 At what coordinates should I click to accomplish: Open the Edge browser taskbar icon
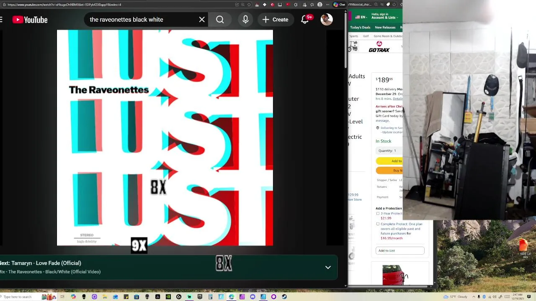(x=231, y=297)
